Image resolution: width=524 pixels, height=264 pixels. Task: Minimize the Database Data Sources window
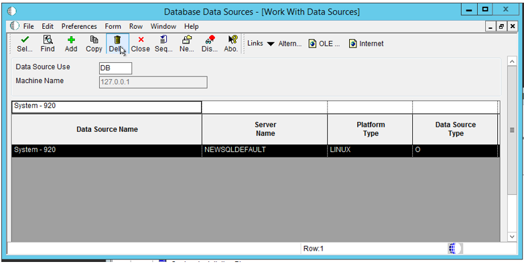pos(469,9)
